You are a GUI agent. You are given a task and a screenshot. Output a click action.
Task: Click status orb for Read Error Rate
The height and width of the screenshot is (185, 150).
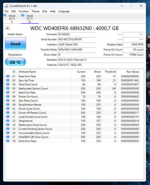[x=8, y=76]
